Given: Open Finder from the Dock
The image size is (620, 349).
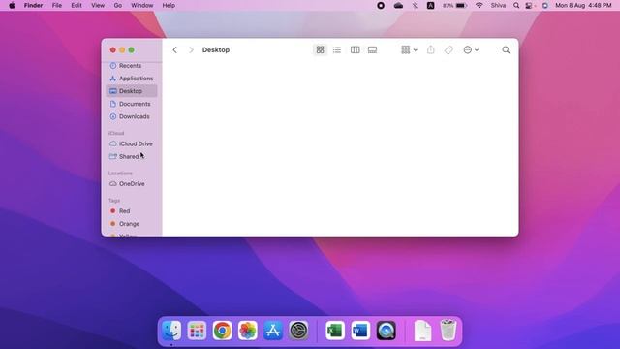Looking at the screenshot, I should pyautogui.click(x=171, y=331).
